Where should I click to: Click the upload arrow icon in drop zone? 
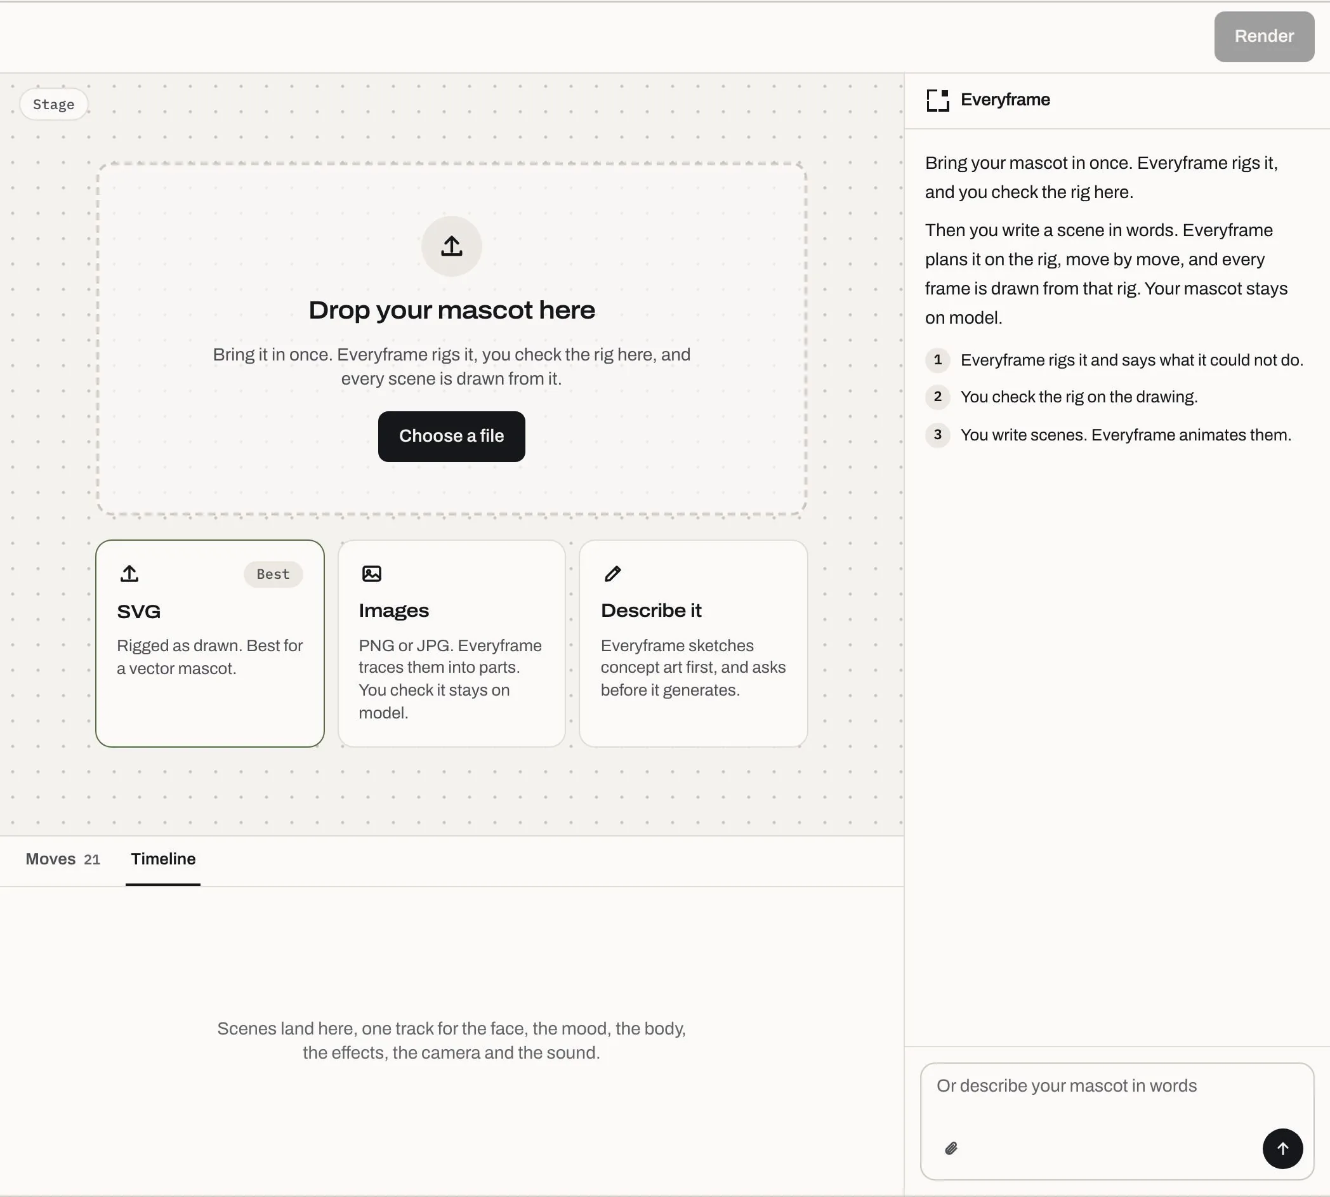[x=452, y=246]
